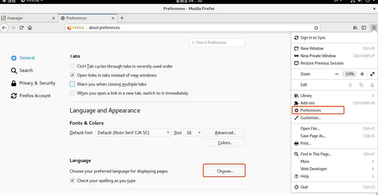The image size is (378, 195).
Task: Open the Colors... dialog button
Action: [x=225, y=143]
